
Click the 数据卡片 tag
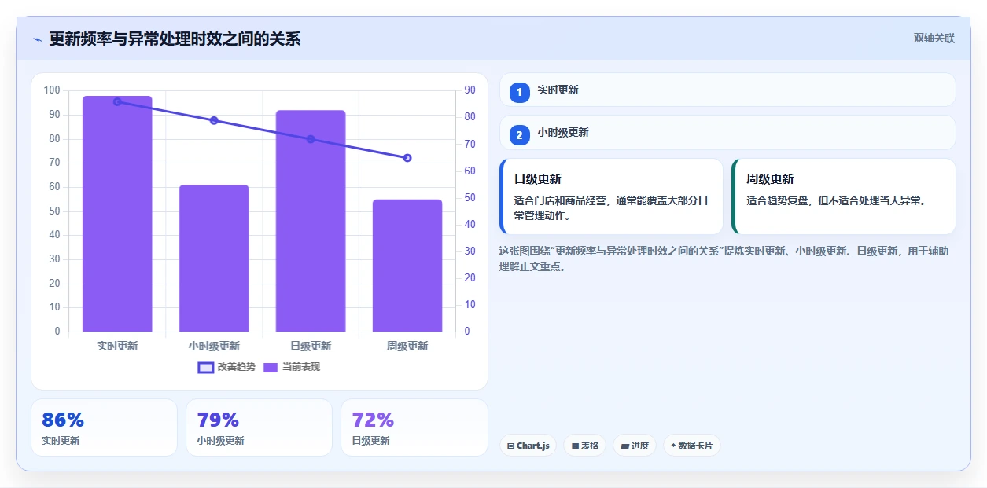click(x=692, y=446)
